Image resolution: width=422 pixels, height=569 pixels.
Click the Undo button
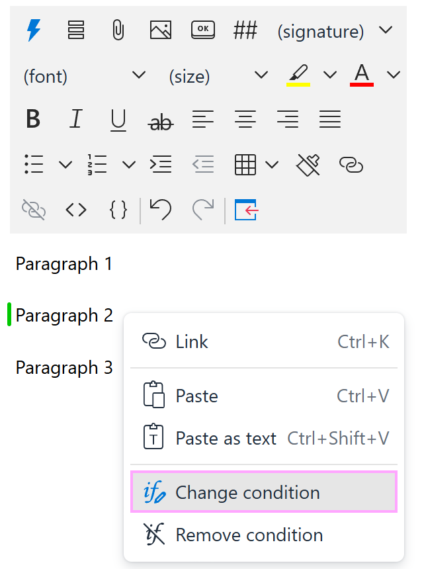(x=160, y=210)
